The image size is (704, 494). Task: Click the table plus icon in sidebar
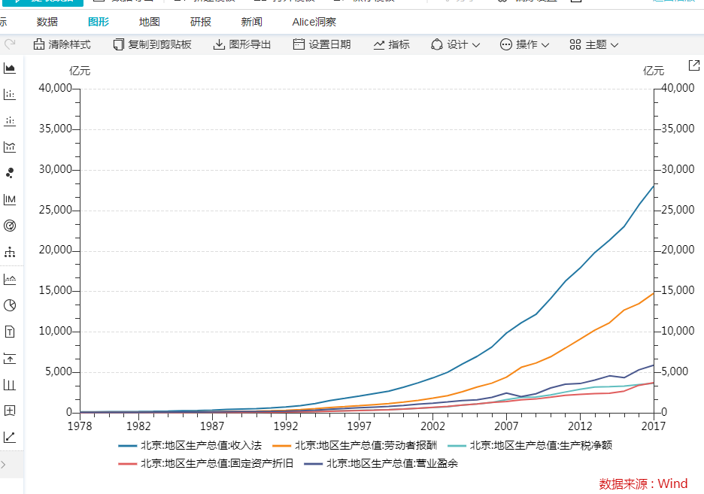(x=10, y=411)
